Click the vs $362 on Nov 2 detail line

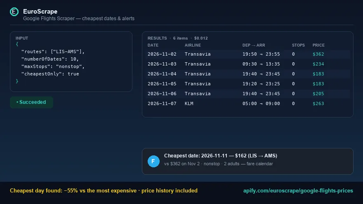[x=219, y=164]
